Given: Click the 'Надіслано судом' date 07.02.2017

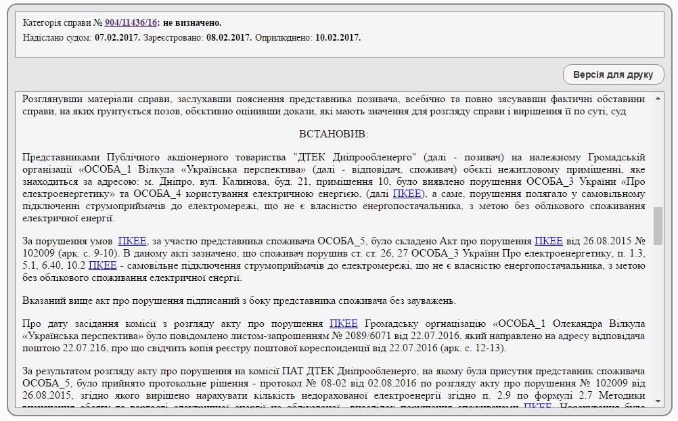Looking at the screenshot, I should point(117,38).
